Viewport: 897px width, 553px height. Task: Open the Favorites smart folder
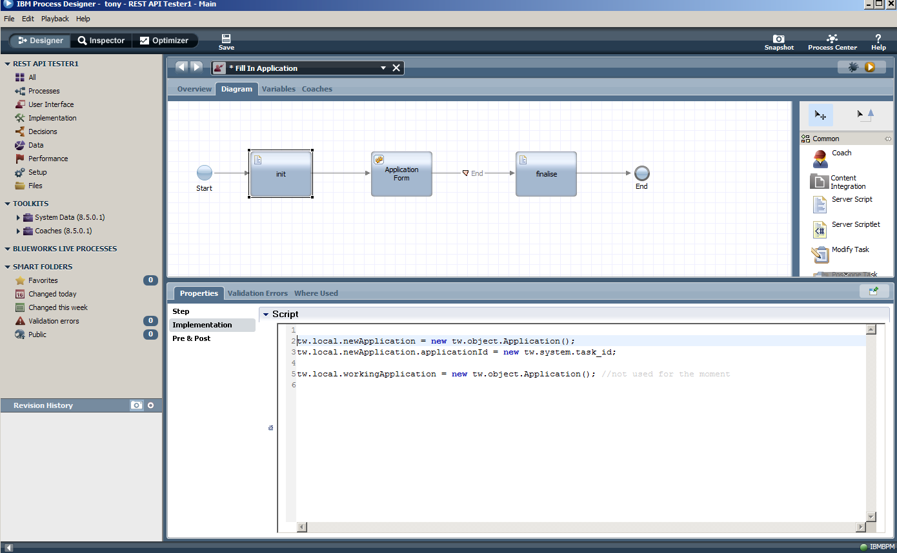[x=43, y=280]
